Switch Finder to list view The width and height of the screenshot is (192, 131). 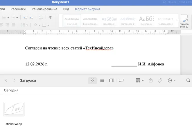tap(102, 80)
